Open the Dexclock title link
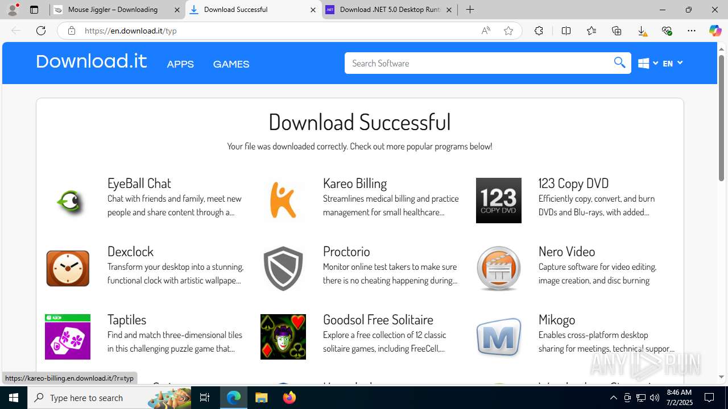 pos(130,251)
